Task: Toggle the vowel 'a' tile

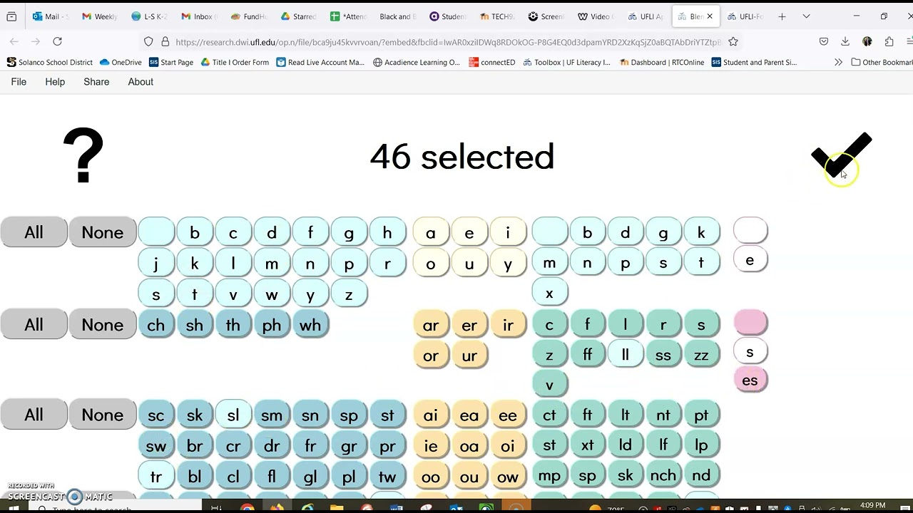Action: [x=431, y=233]
